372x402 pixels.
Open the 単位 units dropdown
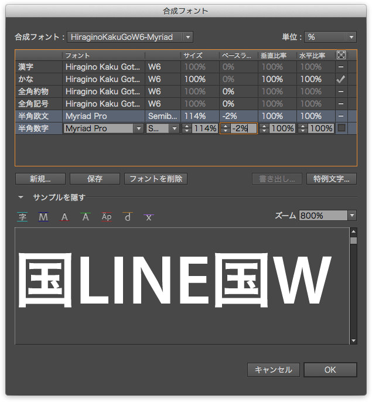click(x=330, y=37)
